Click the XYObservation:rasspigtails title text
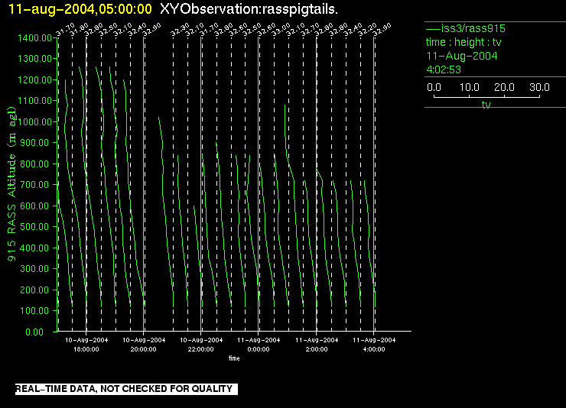 pyautogui.click(x=249, y=8)
